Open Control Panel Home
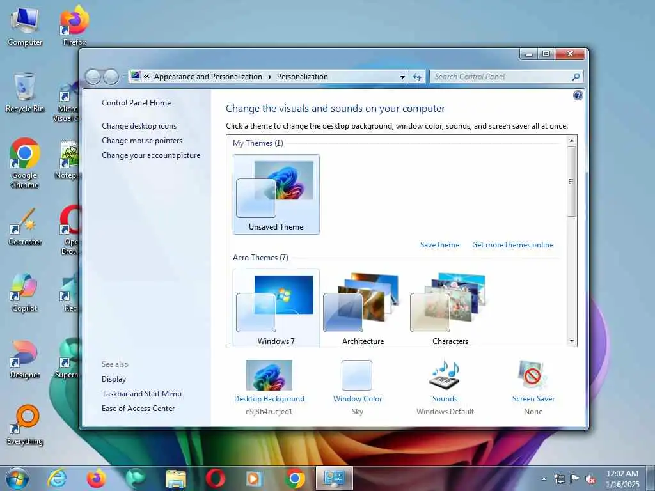The width and height of the screenshot is (655, 491). (x=136, y=103)
